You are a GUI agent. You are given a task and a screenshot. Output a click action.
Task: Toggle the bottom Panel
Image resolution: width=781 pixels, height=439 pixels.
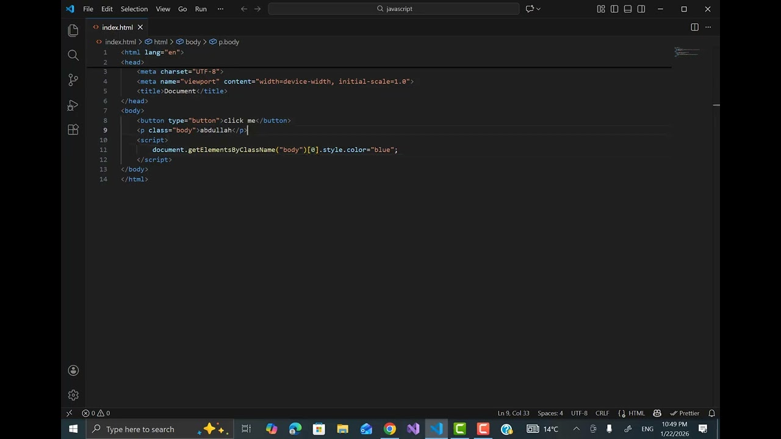point(628,9)
